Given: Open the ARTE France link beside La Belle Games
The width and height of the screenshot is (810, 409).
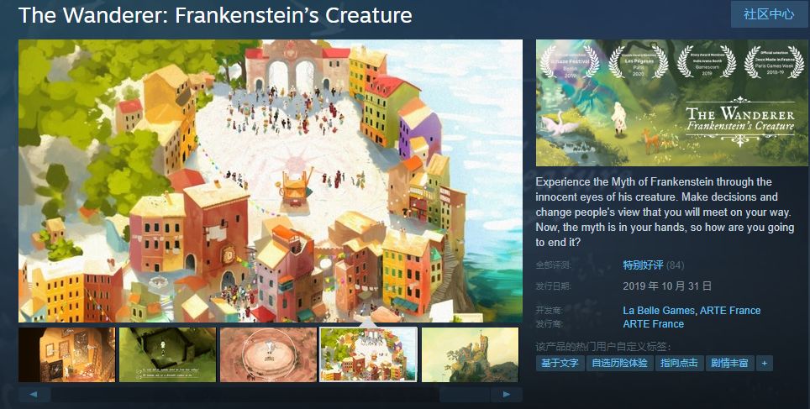Looking at the screenshot, I should point(730,311).
